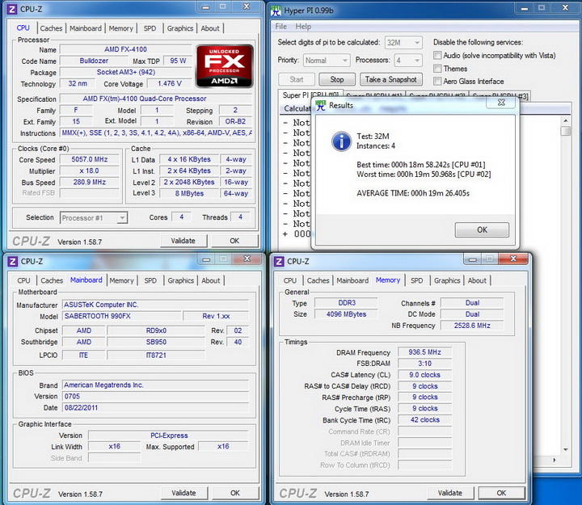The width and height of the screenshot is (582, 505).
Task: Click Validate in top CPU-Z window
Action: pos(183,241)
